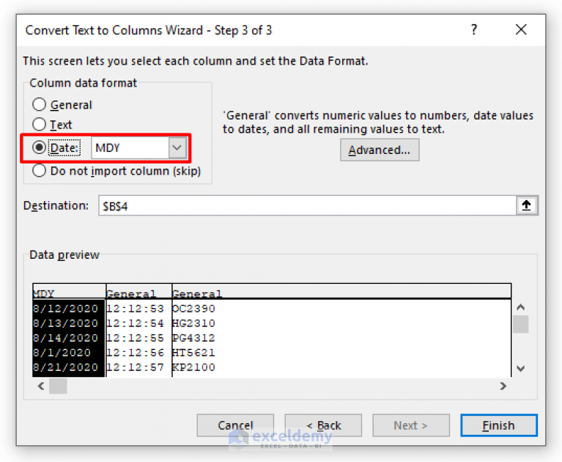Select the Text data format radio
The image size is (562, 462).
point(39,125)
